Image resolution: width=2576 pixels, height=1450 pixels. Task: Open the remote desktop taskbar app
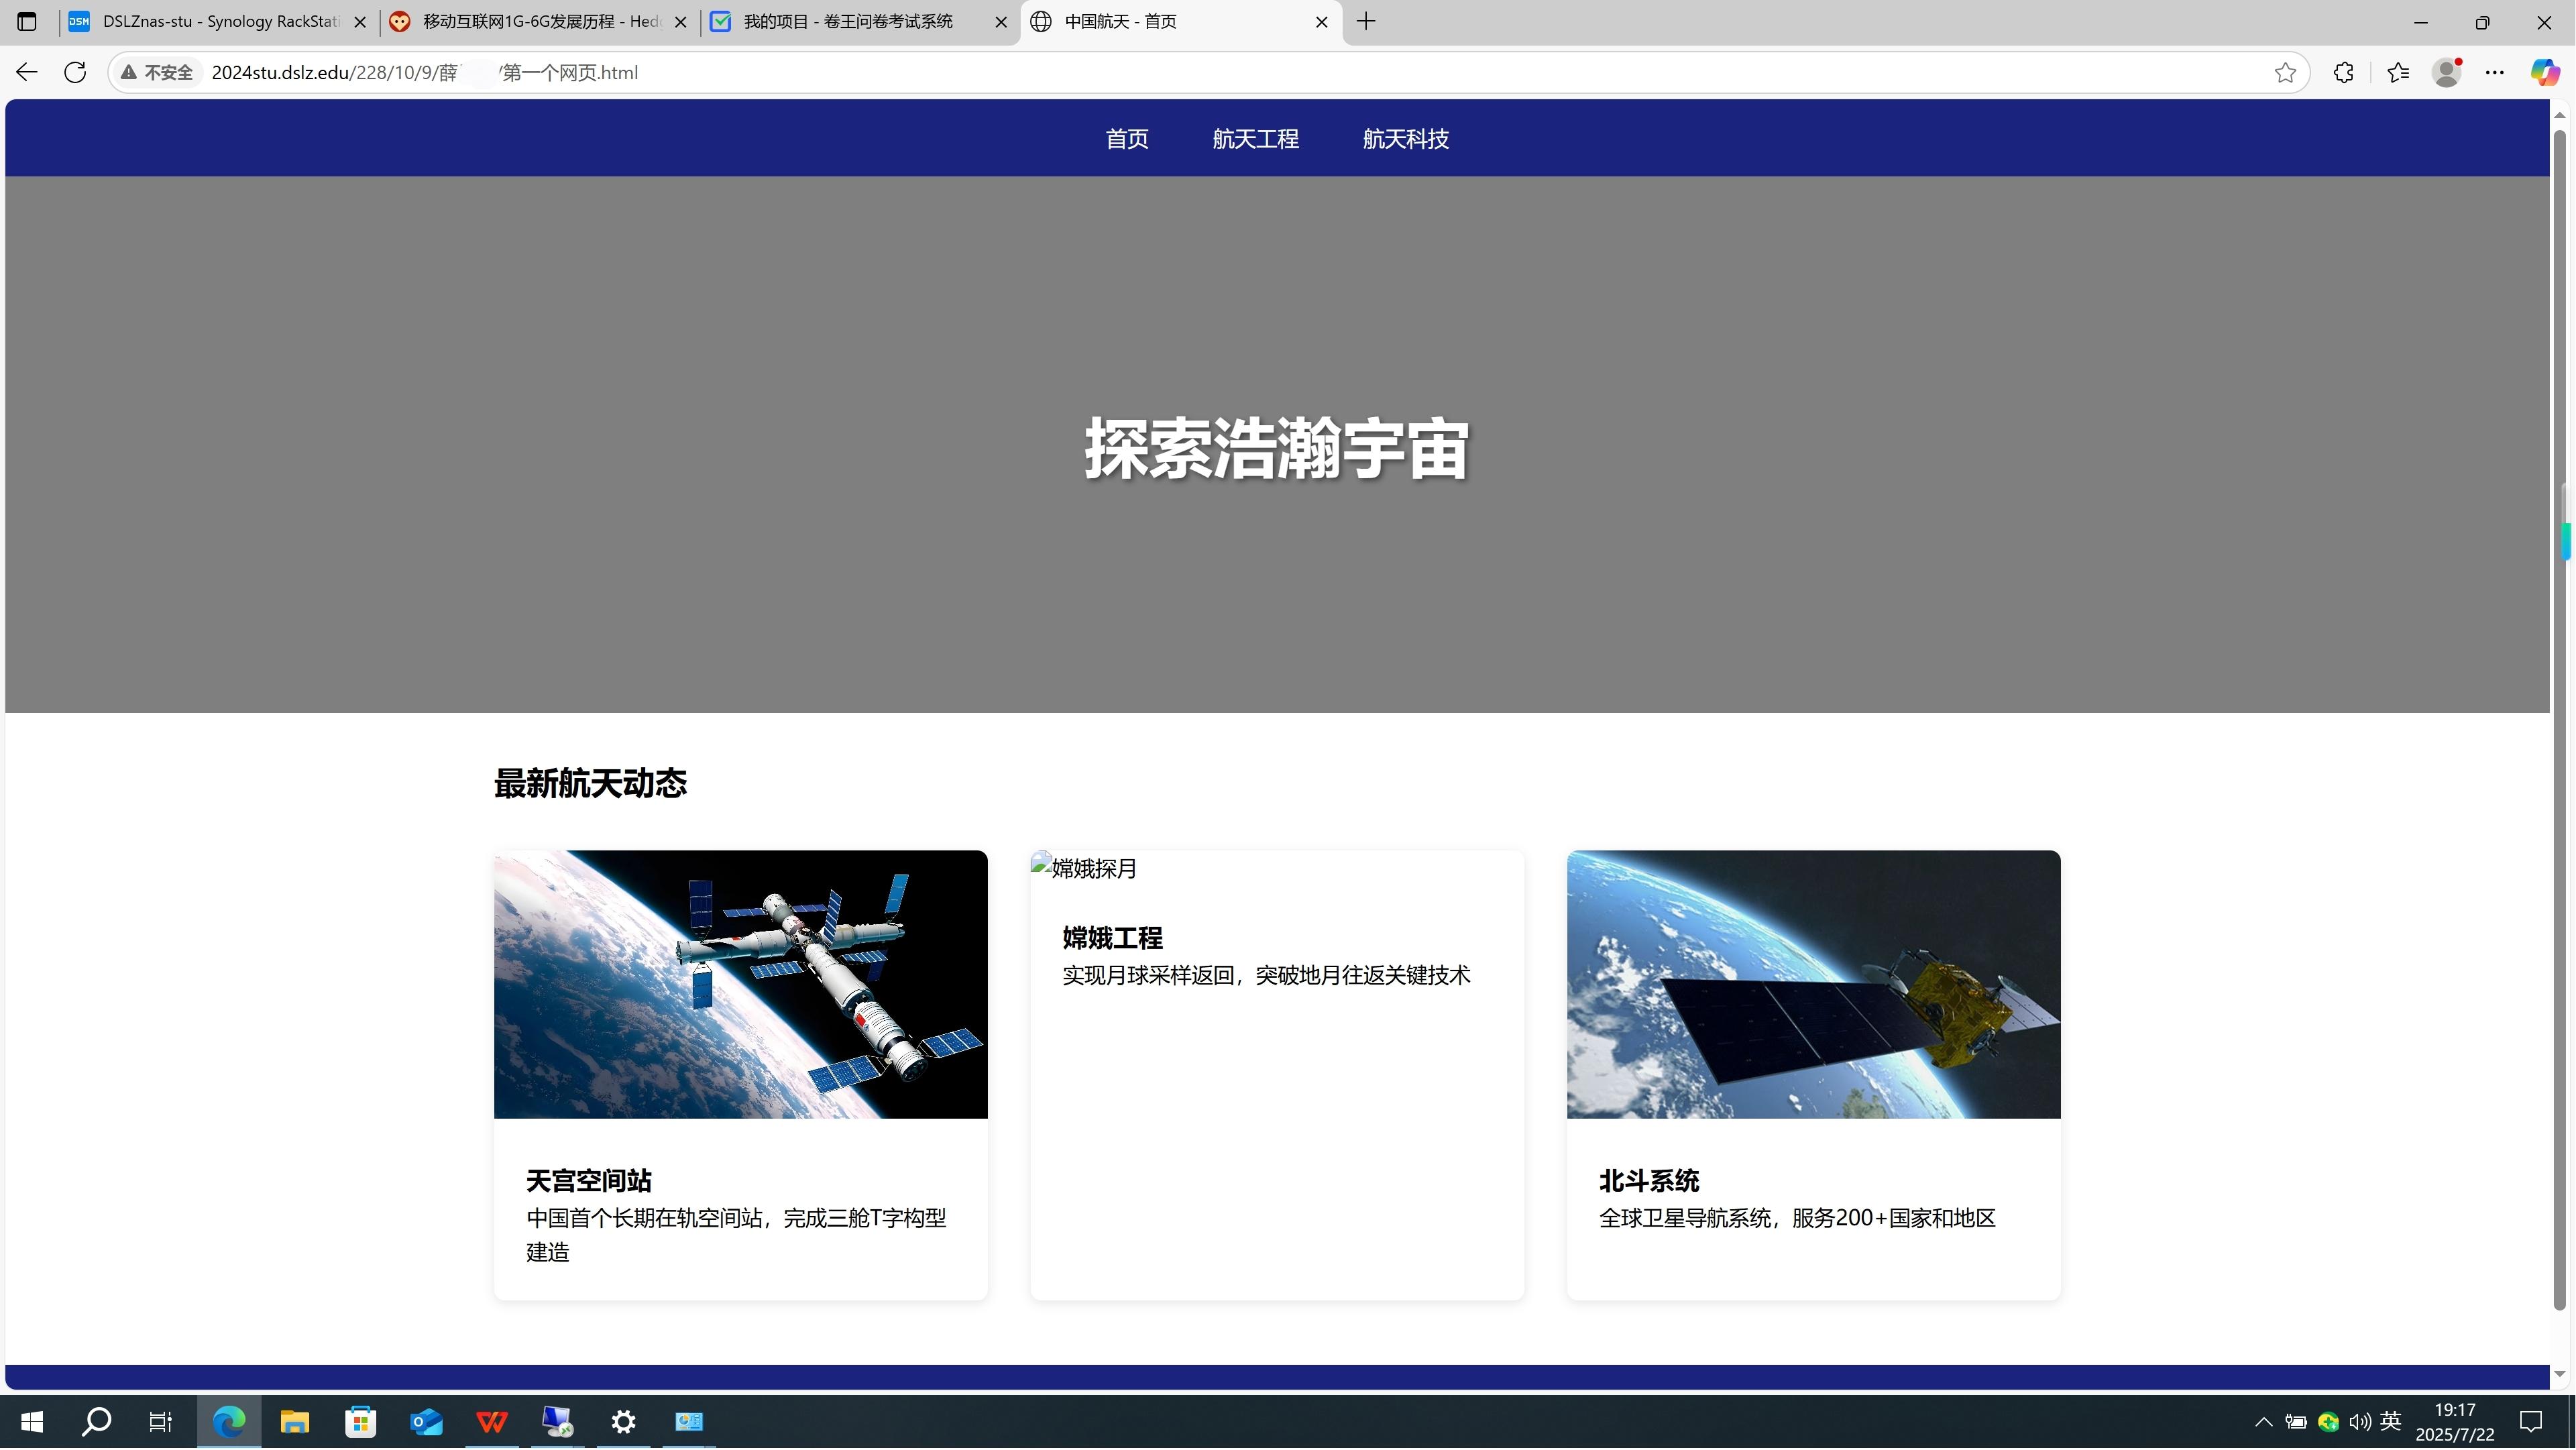coord(557,1422)
